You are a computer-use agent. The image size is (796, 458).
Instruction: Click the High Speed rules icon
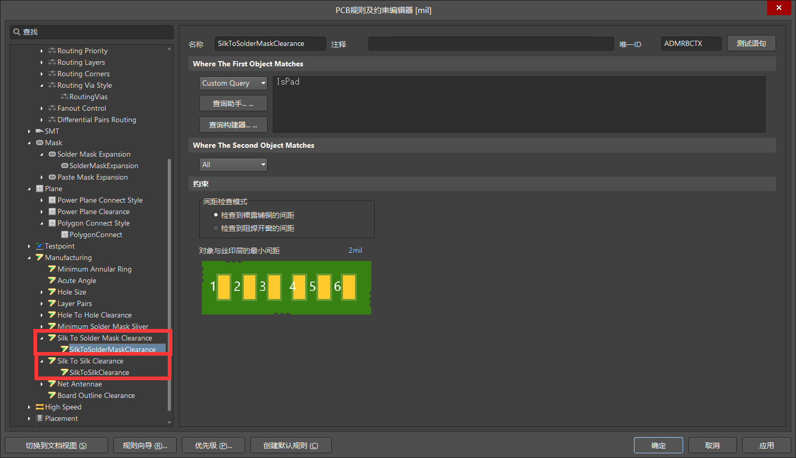coord(39,407)
